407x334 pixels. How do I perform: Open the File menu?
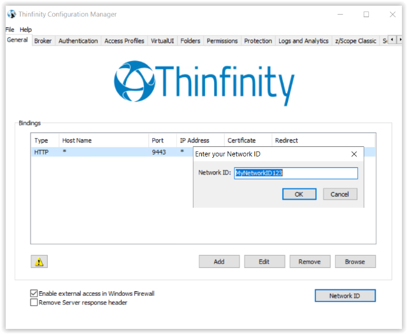click(x=10, y=29)
